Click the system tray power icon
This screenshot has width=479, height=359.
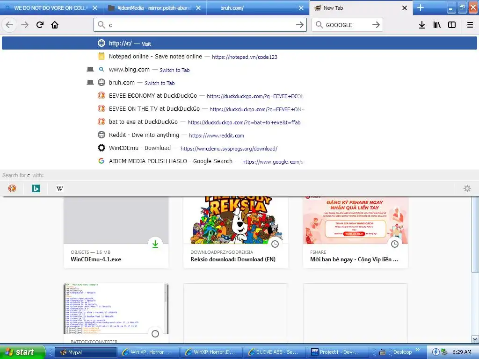pos(435,352)
